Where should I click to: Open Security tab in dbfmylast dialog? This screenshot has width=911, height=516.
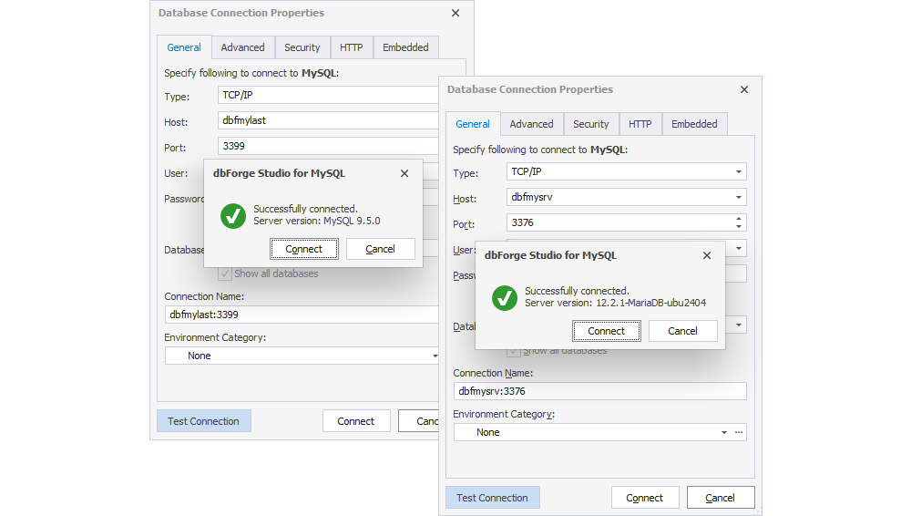coord(302,47)
